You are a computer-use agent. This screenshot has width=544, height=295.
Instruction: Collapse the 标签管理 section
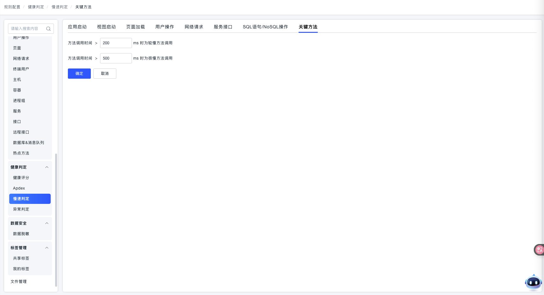click(x=47, y=248)
